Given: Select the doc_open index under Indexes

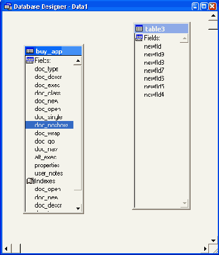Looking at the screenshot, I should 47,189.
